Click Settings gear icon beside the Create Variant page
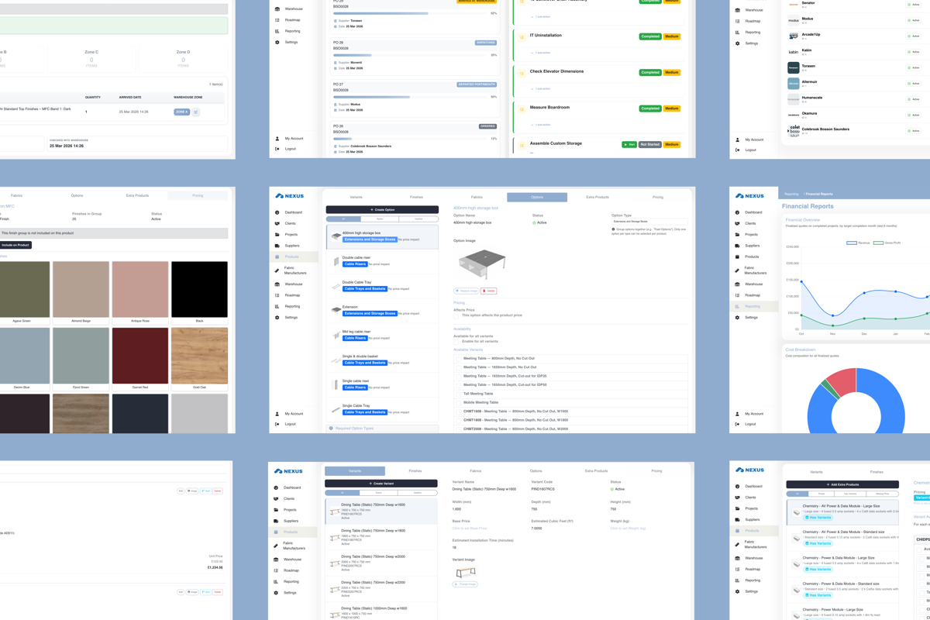 [x=276, y=593]
